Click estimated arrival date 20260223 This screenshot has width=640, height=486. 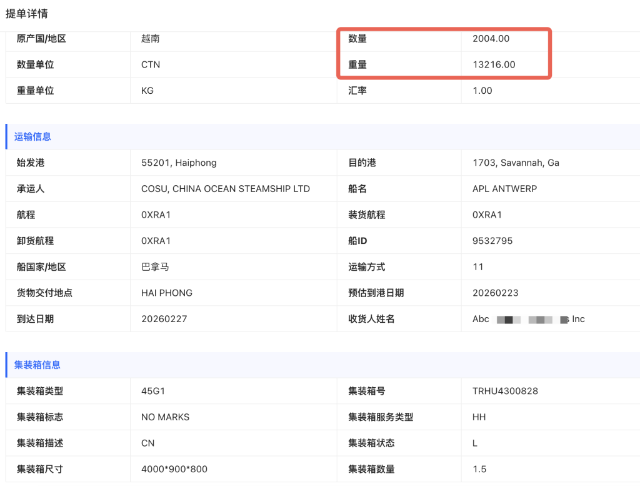496,293
